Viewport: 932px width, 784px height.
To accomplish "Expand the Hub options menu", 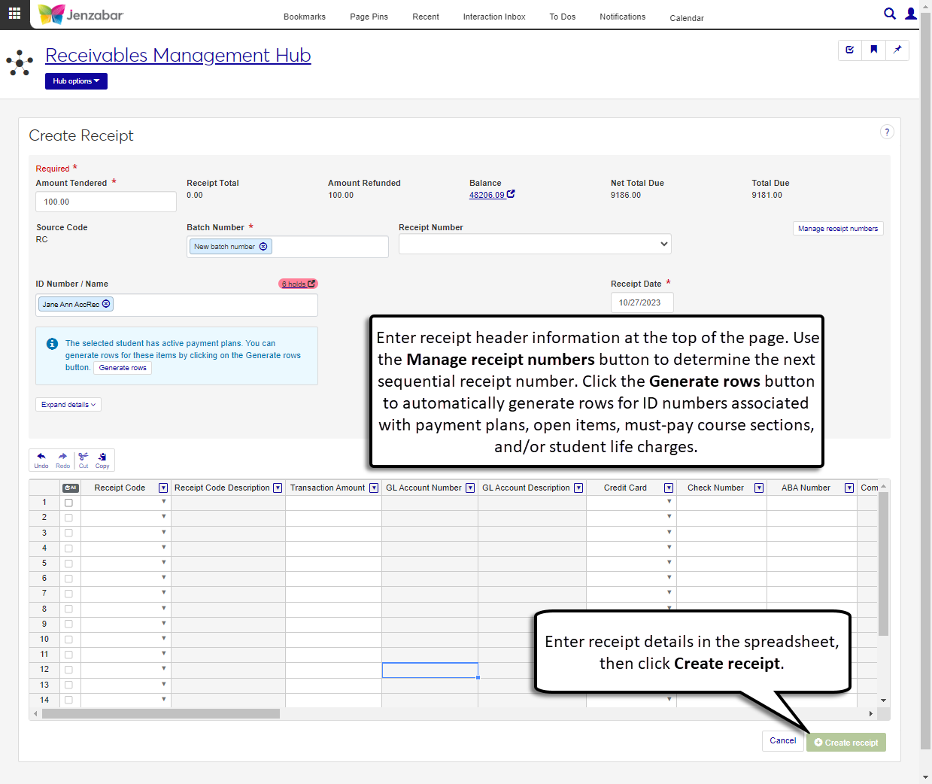I will pyautogui.click(x=76, y=81).
